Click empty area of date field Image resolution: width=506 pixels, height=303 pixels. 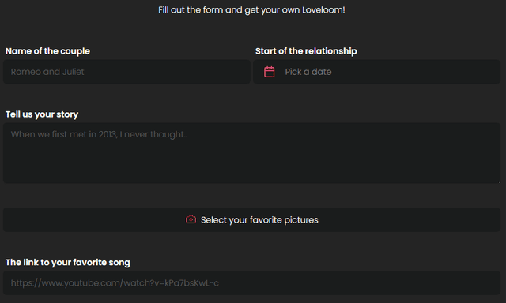coord(417,72)
